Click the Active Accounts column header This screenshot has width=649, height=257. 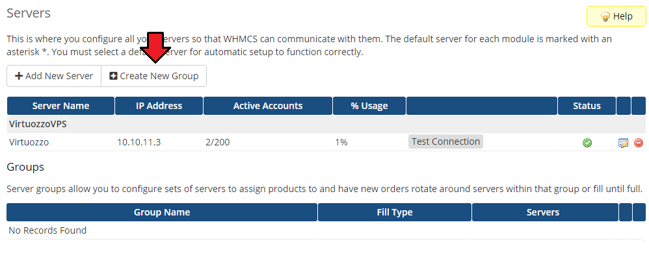point(268,106)
